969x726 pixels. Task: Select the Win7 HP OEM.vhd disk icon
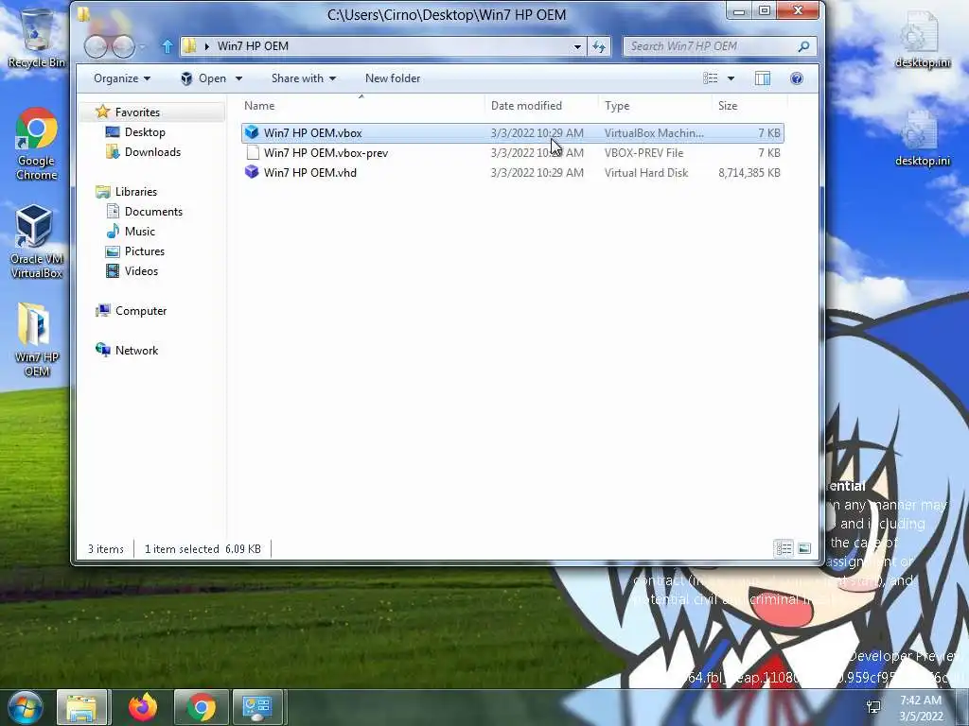point(252,172)
